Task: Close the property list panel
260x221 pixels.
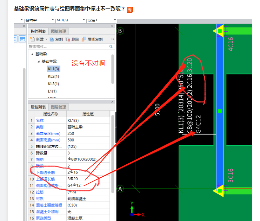Action: click(112, 102)
